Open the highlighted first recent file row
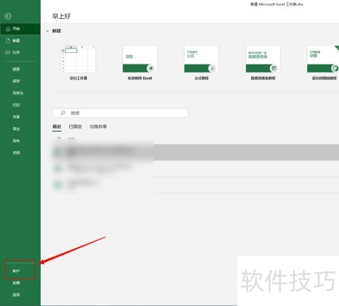This screenshot has height=306, width=339. (195, 152)
